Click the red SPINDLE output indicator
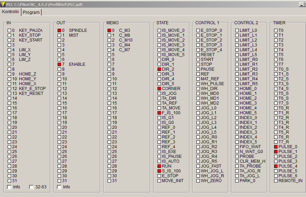306x197 pixels. click(59, 30)
